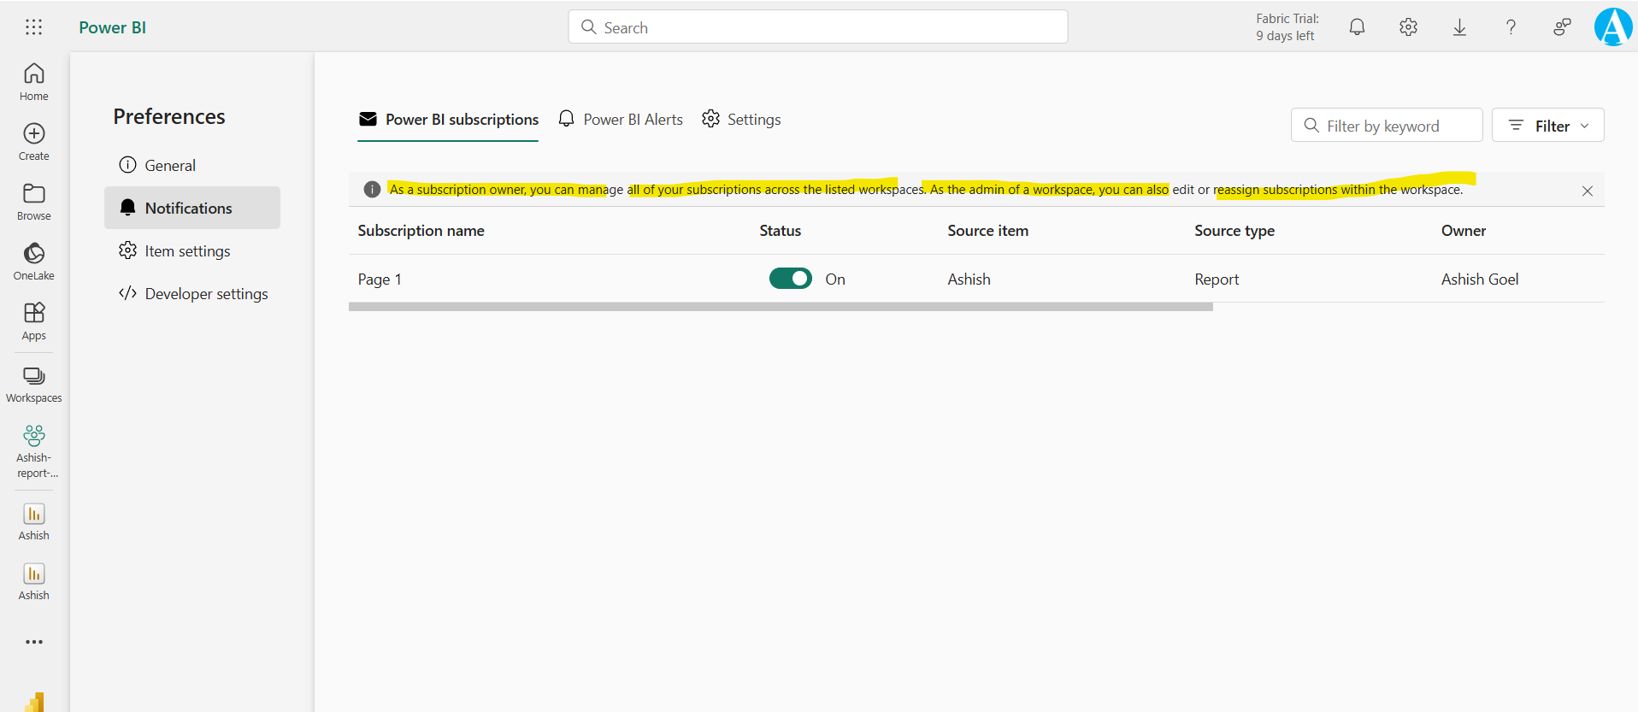Viewport: 1638px width, 712px height.
Task: Expand the more options ellipsis in sidebar
Action: (x=34, y=642)
